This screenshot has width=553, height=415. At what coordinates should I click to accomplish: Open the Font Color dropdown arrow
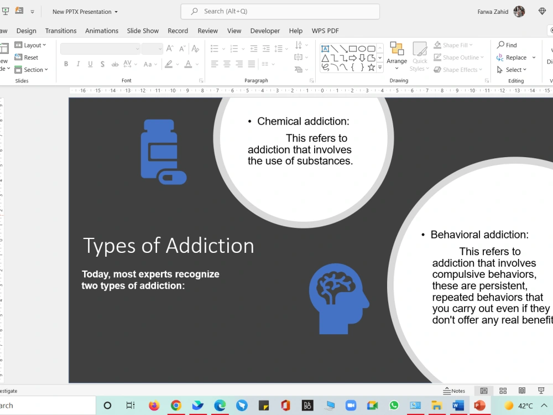(197, 64)
